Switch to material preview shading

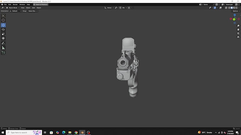tap(234, 8)
